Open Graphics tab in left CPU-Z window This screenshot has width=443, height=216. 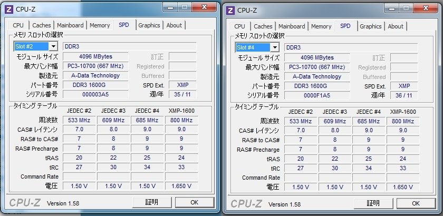point(149,25)
